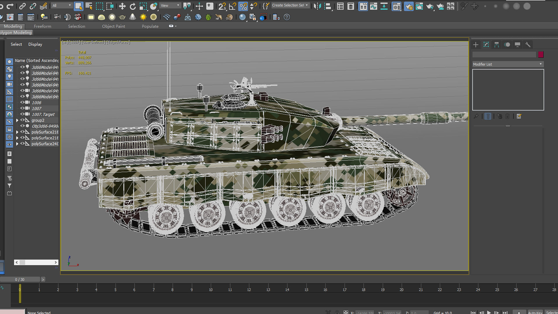Toggle visibility of the 1007 object
The width and height of the screenshot is (558, 314).
[x=22, y=108]
